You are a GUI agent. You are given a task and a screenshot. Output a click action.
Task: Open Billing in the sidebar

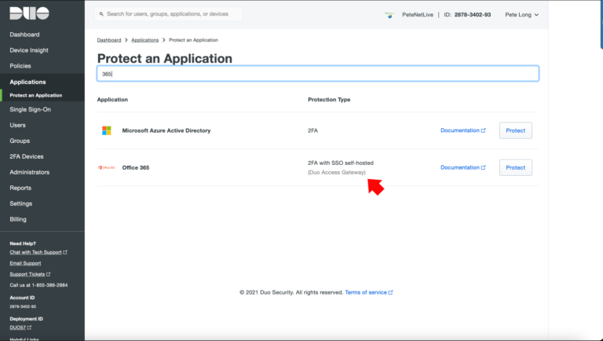pyautogui.click(x=18, y=219)
